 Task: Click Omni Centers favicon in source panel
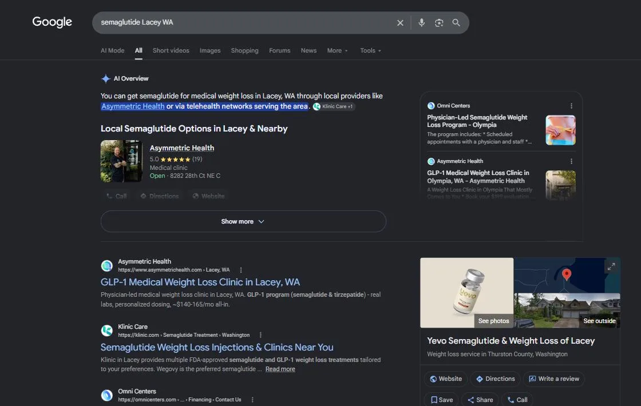pyautogui.click(x=431, y=106)
